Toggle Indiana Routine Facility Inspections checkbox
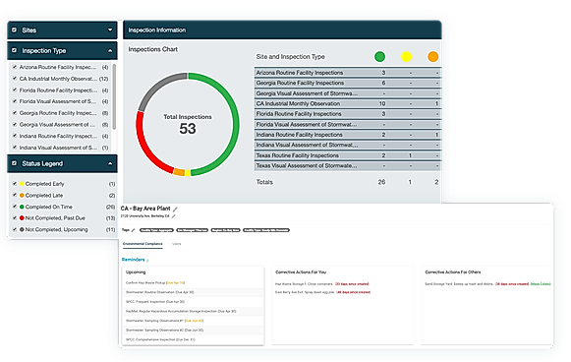The width and height of the screenshot is (571, 362). coord(15,136)
